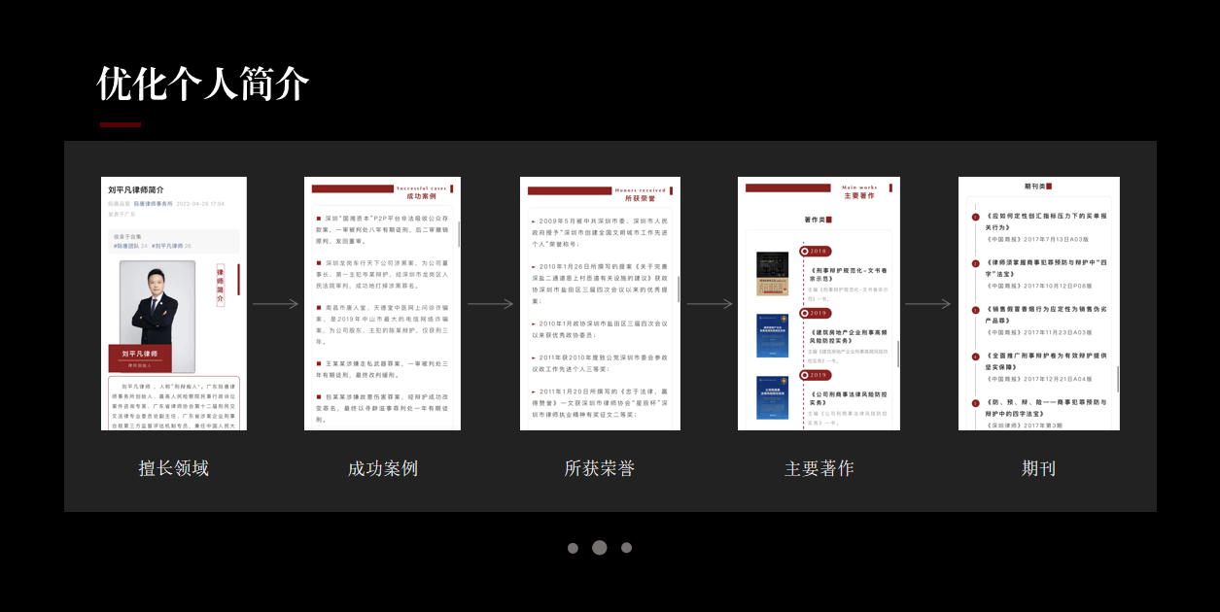Viewport: 1220px width, 612px height.
Task: Click the red bullet before 王某某涉嫌走私武器罪案
Action: coord(319,363)
